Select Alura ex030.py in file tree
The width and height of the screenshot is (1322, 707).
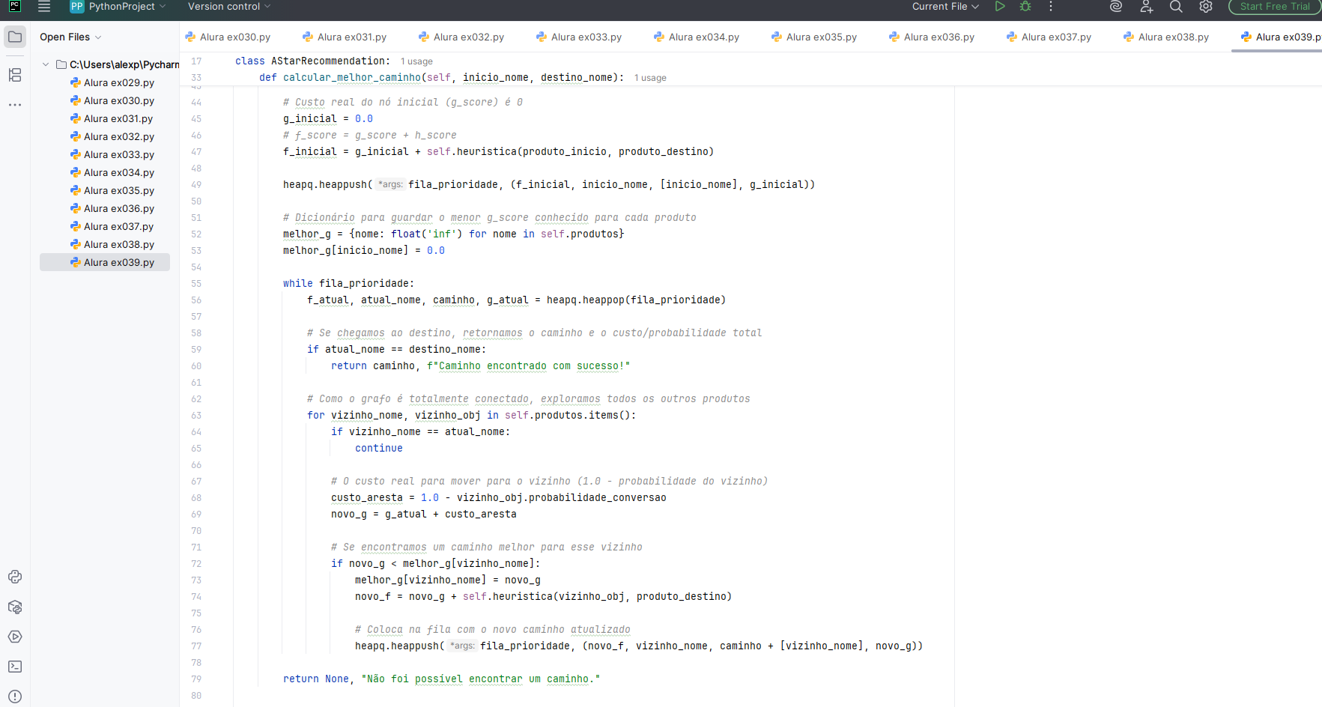pos(112,100)
